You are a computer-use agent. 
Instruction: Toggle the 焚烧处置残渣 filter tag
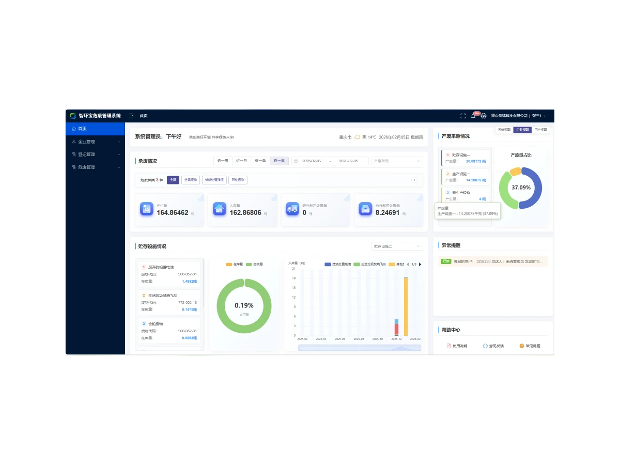coord(214,180)
